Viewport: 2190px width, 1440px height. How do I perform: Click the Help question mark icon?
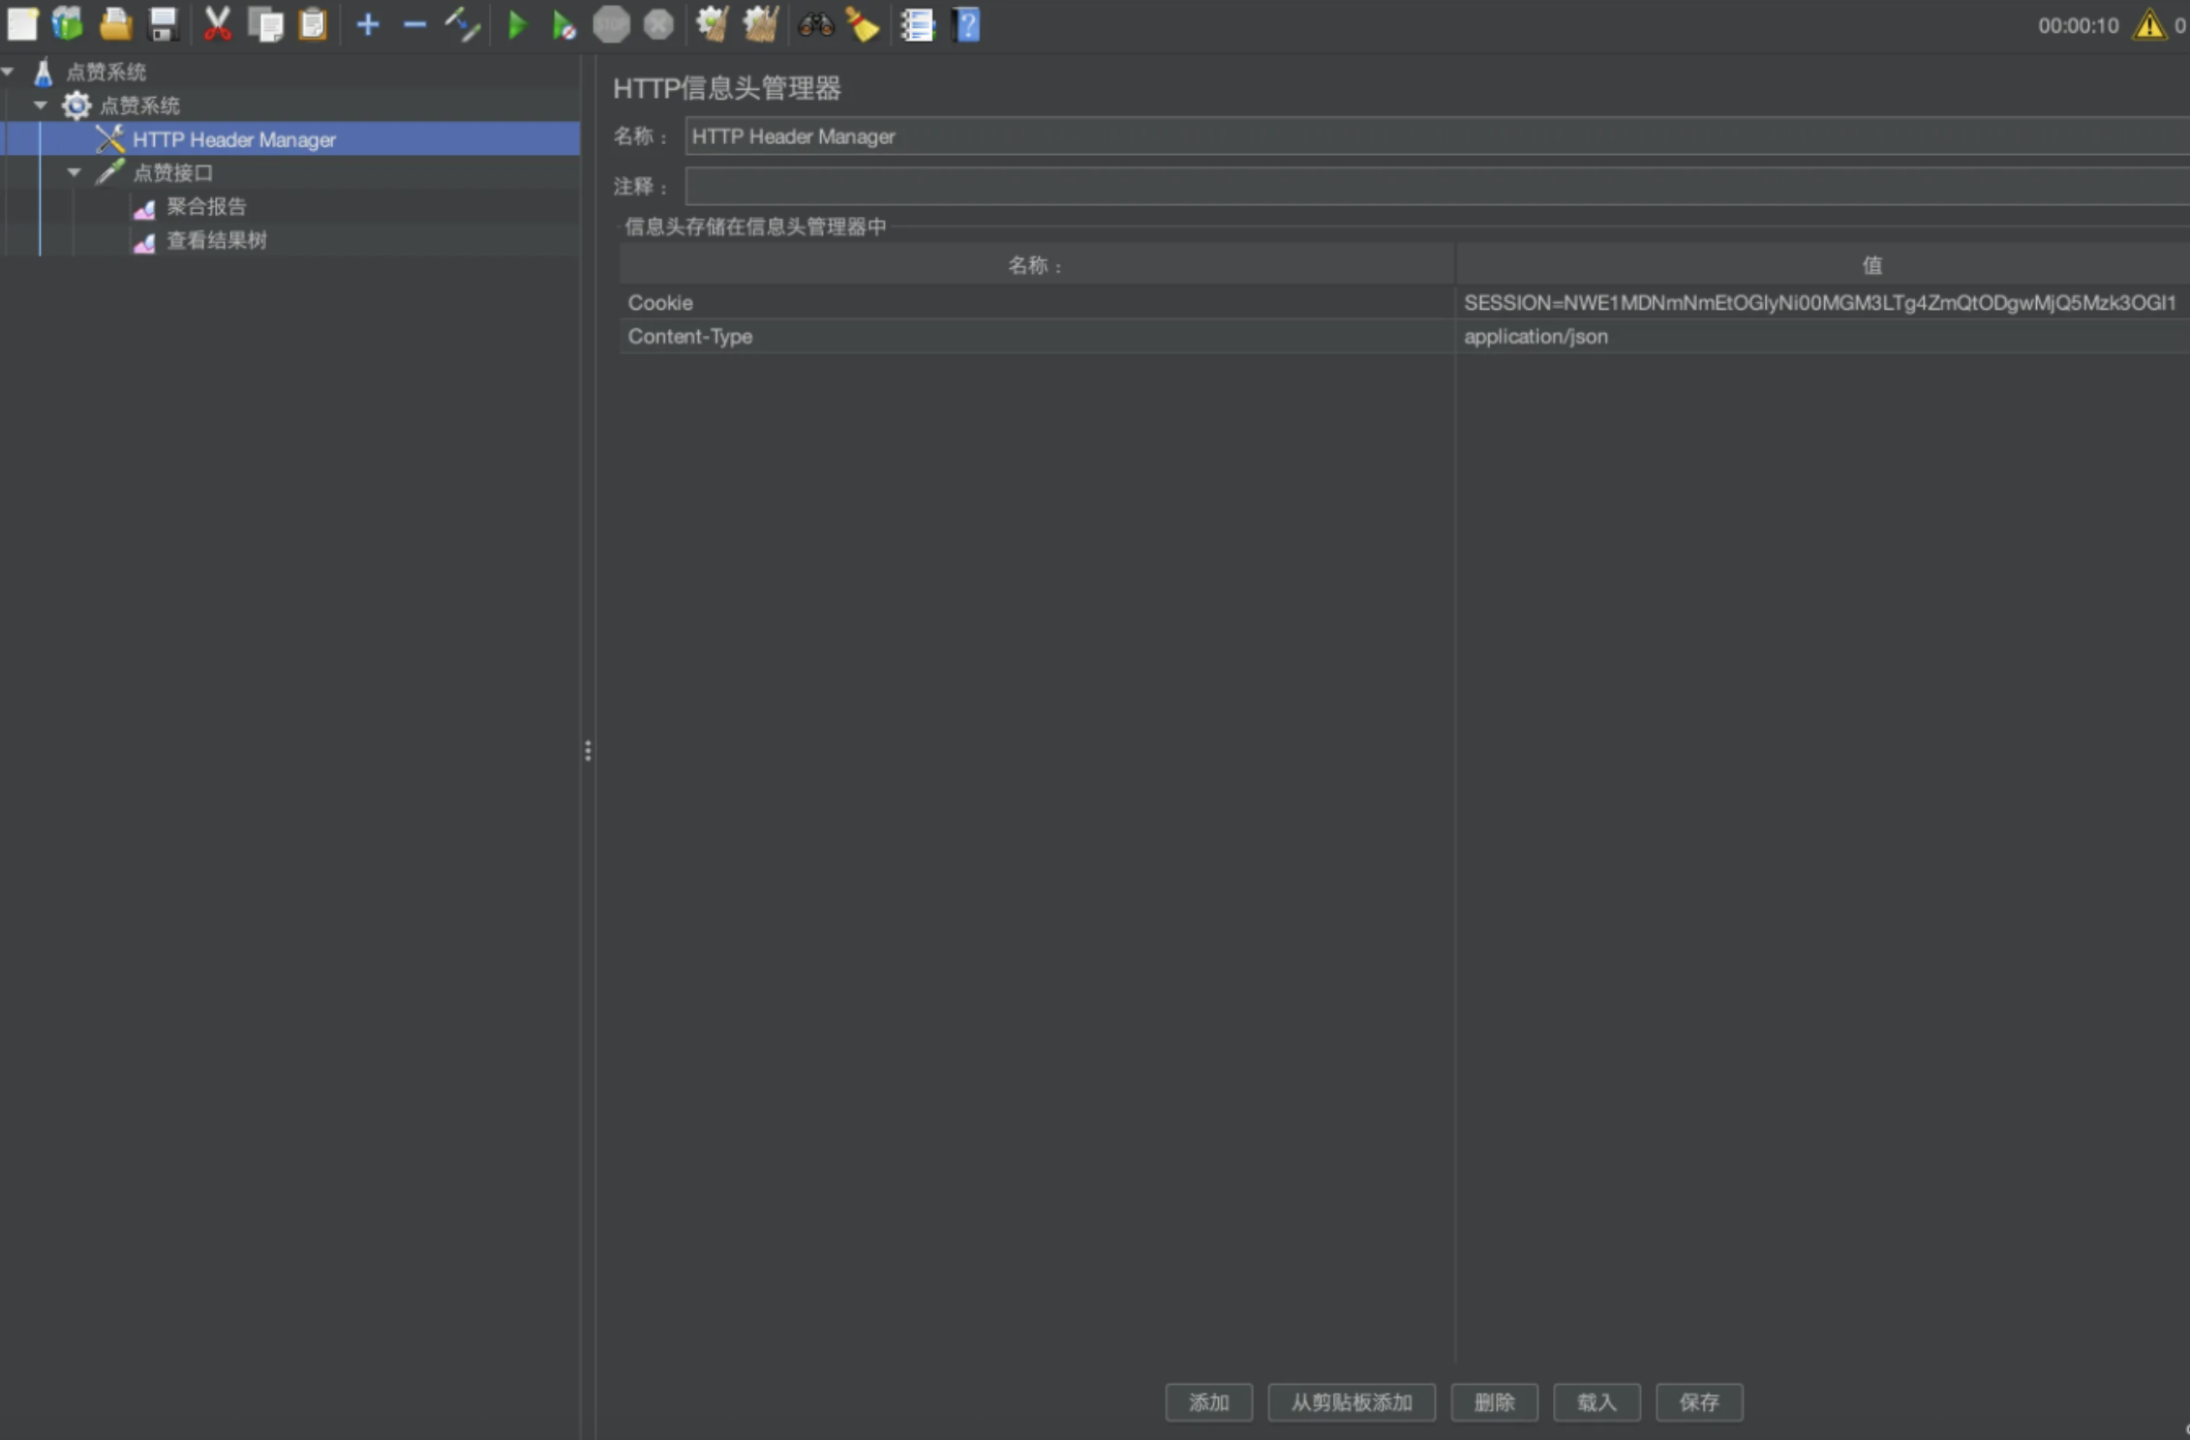pyautogui.click(x=966, y=24)
